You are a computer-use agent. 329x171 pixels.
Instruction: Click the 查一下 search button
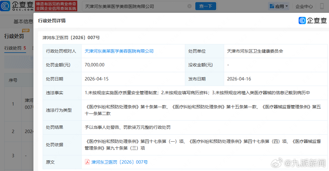(205, 6)
